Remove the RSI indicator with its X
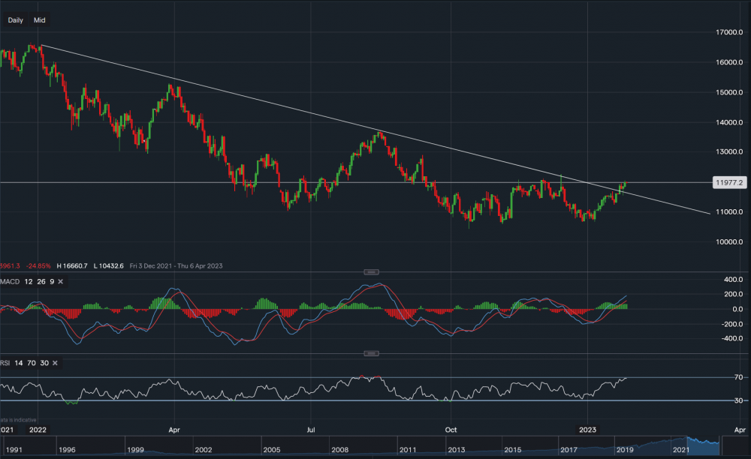The width and height of the screenshot is (751, 459). tap(55, 364)
